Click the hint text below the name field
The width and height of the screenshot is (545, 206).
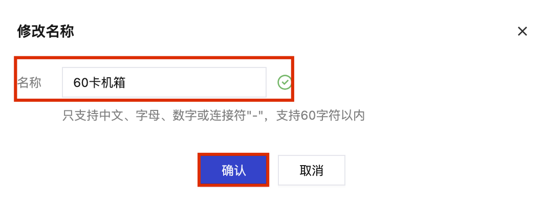213,116
